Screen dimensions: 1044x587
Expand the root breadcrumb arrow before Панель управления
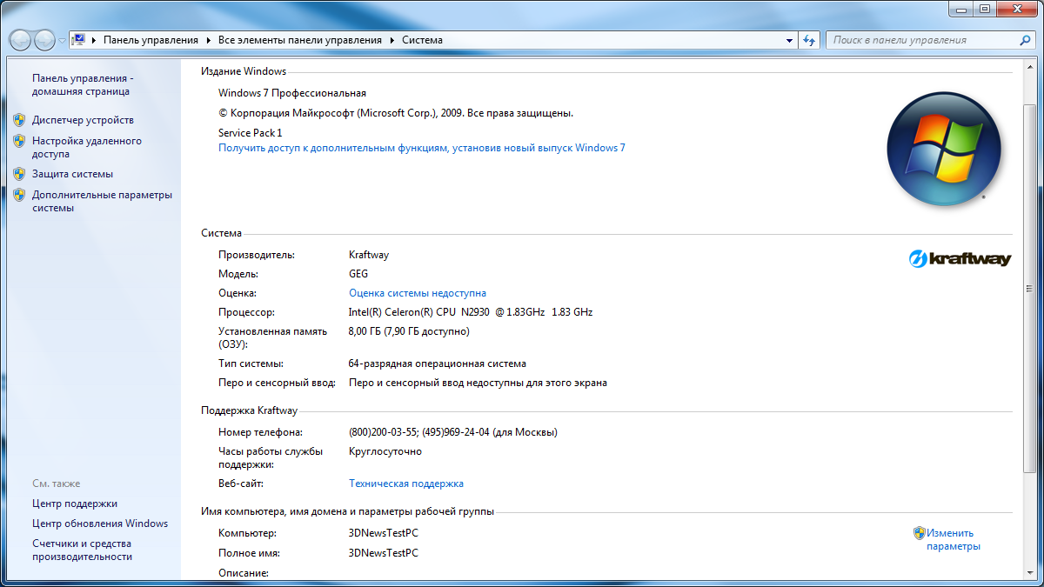[x=94, y=40]
